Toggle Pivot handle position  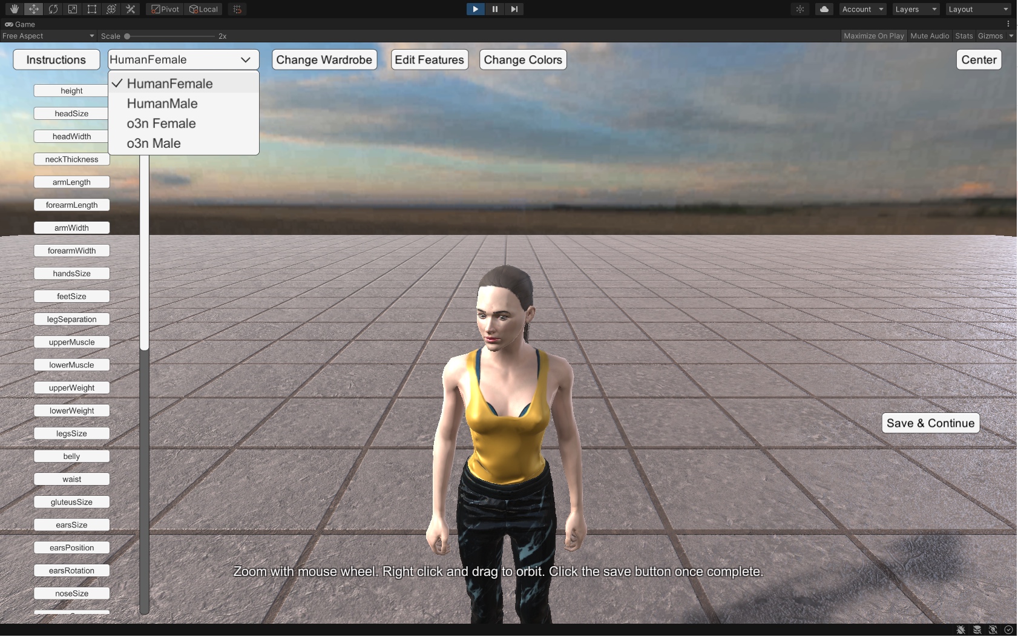165,9
